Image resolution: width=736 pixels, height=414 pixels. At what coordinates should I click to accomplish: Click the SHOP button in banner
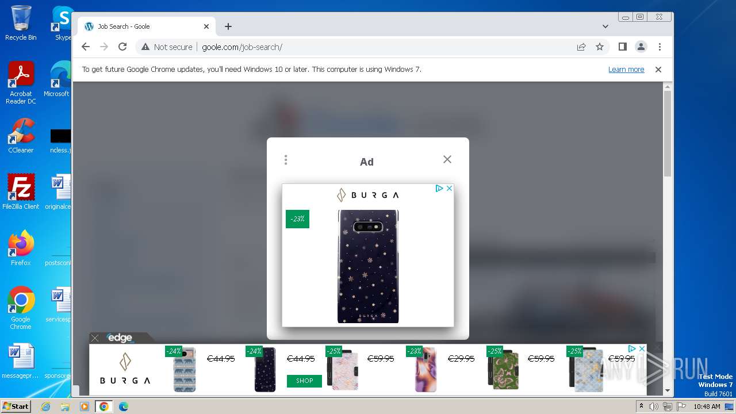304,381
